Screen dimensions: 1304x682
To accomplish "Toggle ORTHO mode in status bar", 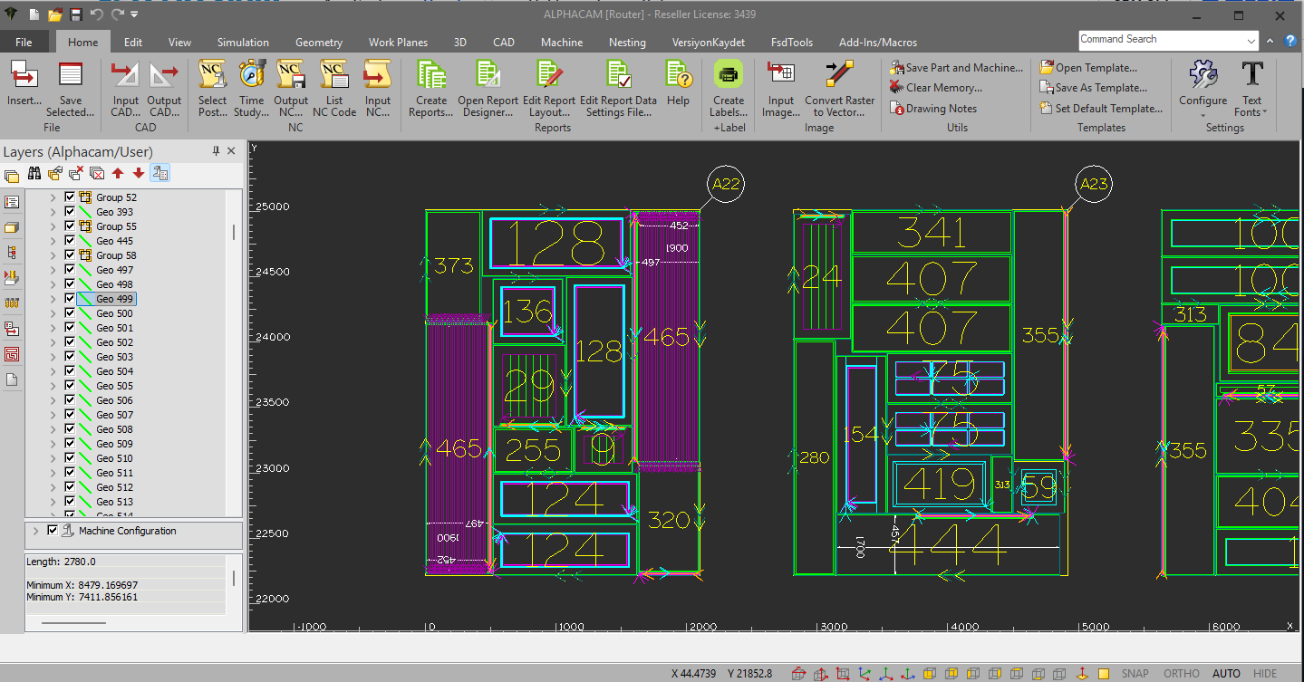I will [x=1181, y=673].
